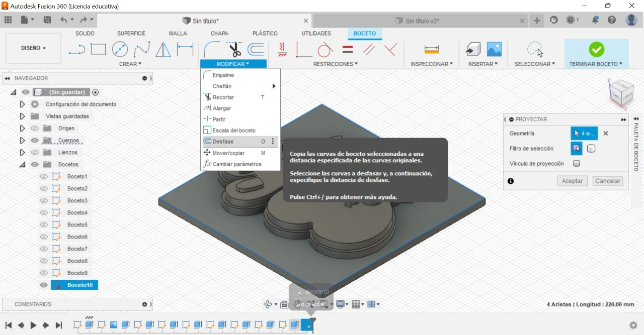The width and height of the screenshot is (644, 335).
Task: Apply the Parallel constraint icon
Action: (369, 49)
